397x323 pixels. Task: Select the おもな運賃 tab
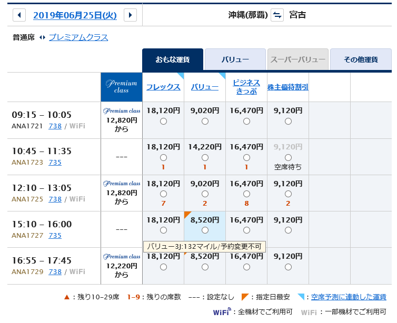pos(173,59)
